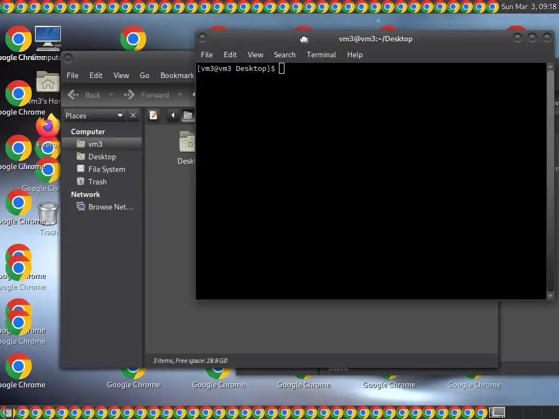Click the clock Sun Mar 3, 09:18
The image size is (559, 419).
tap(528, 7)
